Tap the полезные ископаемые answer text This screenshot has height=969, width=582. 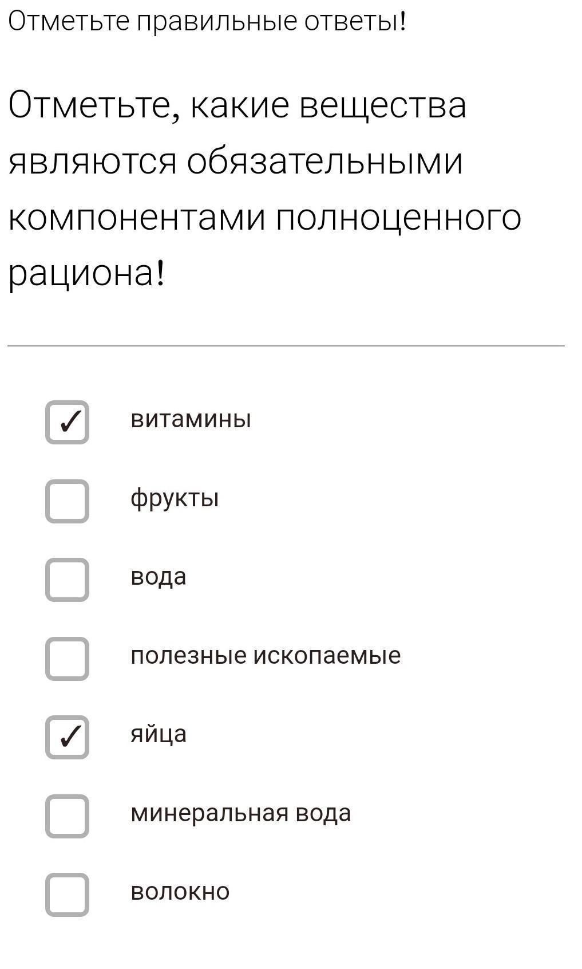(266, 655)
